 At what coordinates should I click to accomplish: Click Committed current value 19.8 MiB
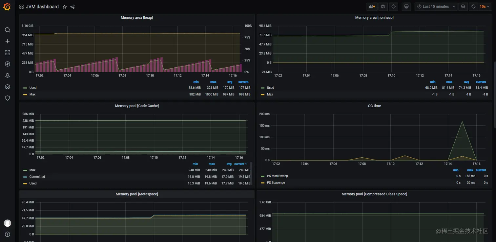coord(244,177)
